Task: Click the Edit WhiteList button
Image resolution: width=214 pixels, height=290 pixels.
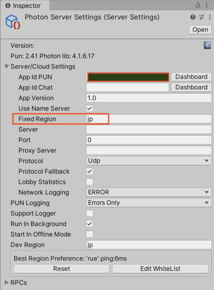Action: point(160,269)
